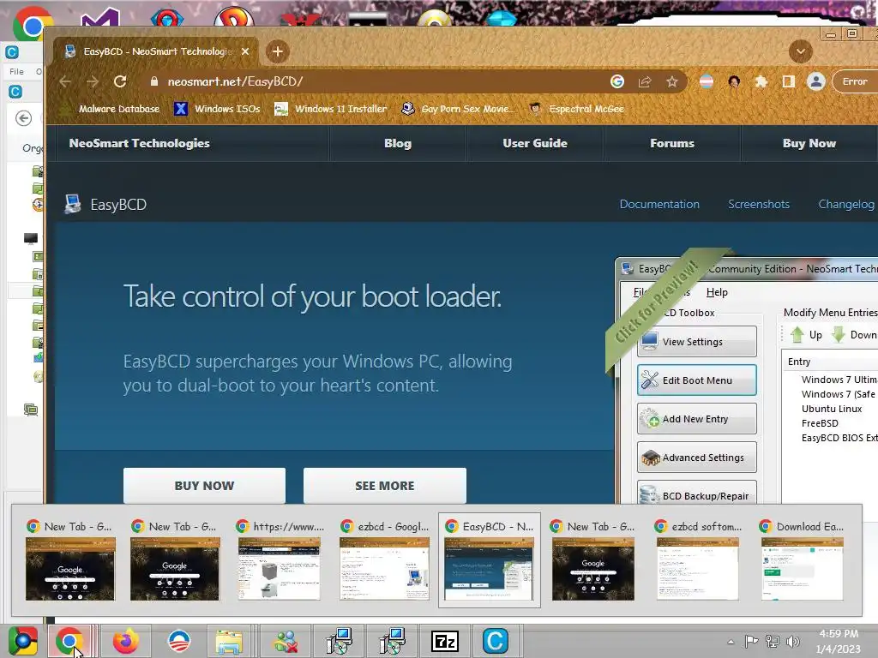Click the Google icon in address bar
Viewport: 878px width, 658px height.
point(617,81)
